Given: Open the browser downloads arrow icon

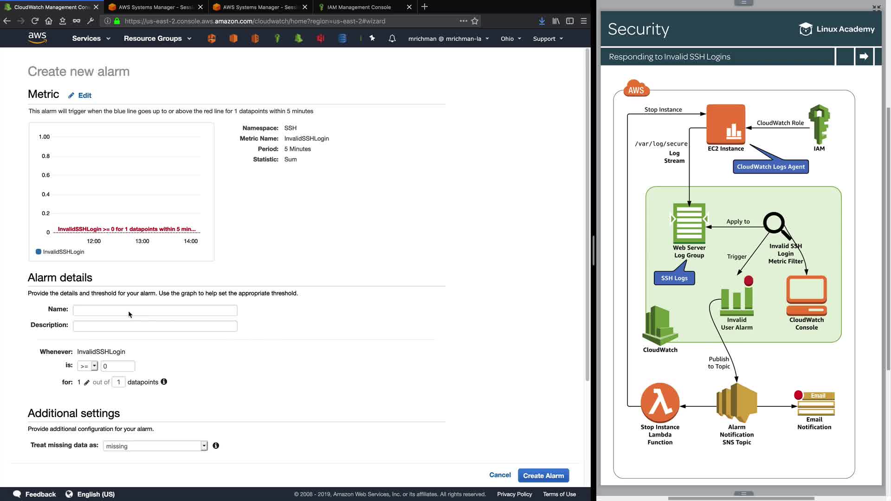Looking at the screenshot, I should click(x=542, y=21).
